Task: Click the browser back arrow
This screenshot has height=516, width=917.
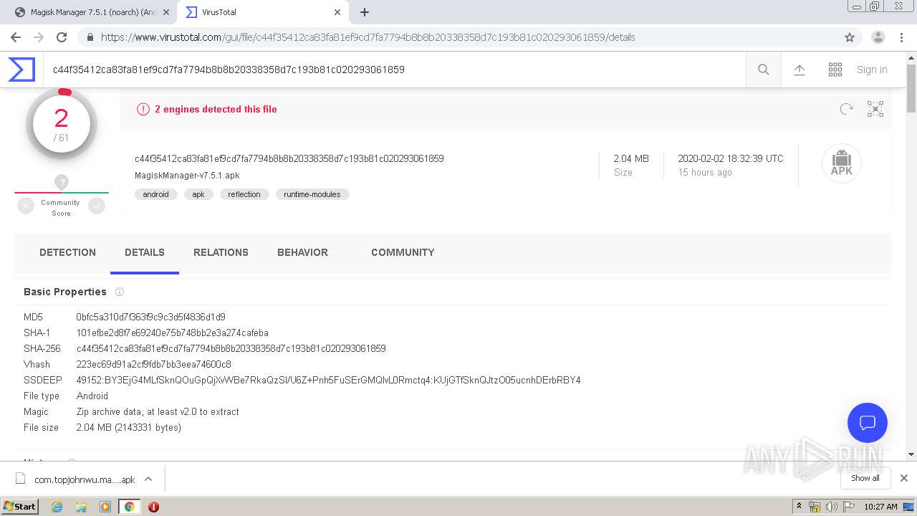Action: [x=16, y=37]
